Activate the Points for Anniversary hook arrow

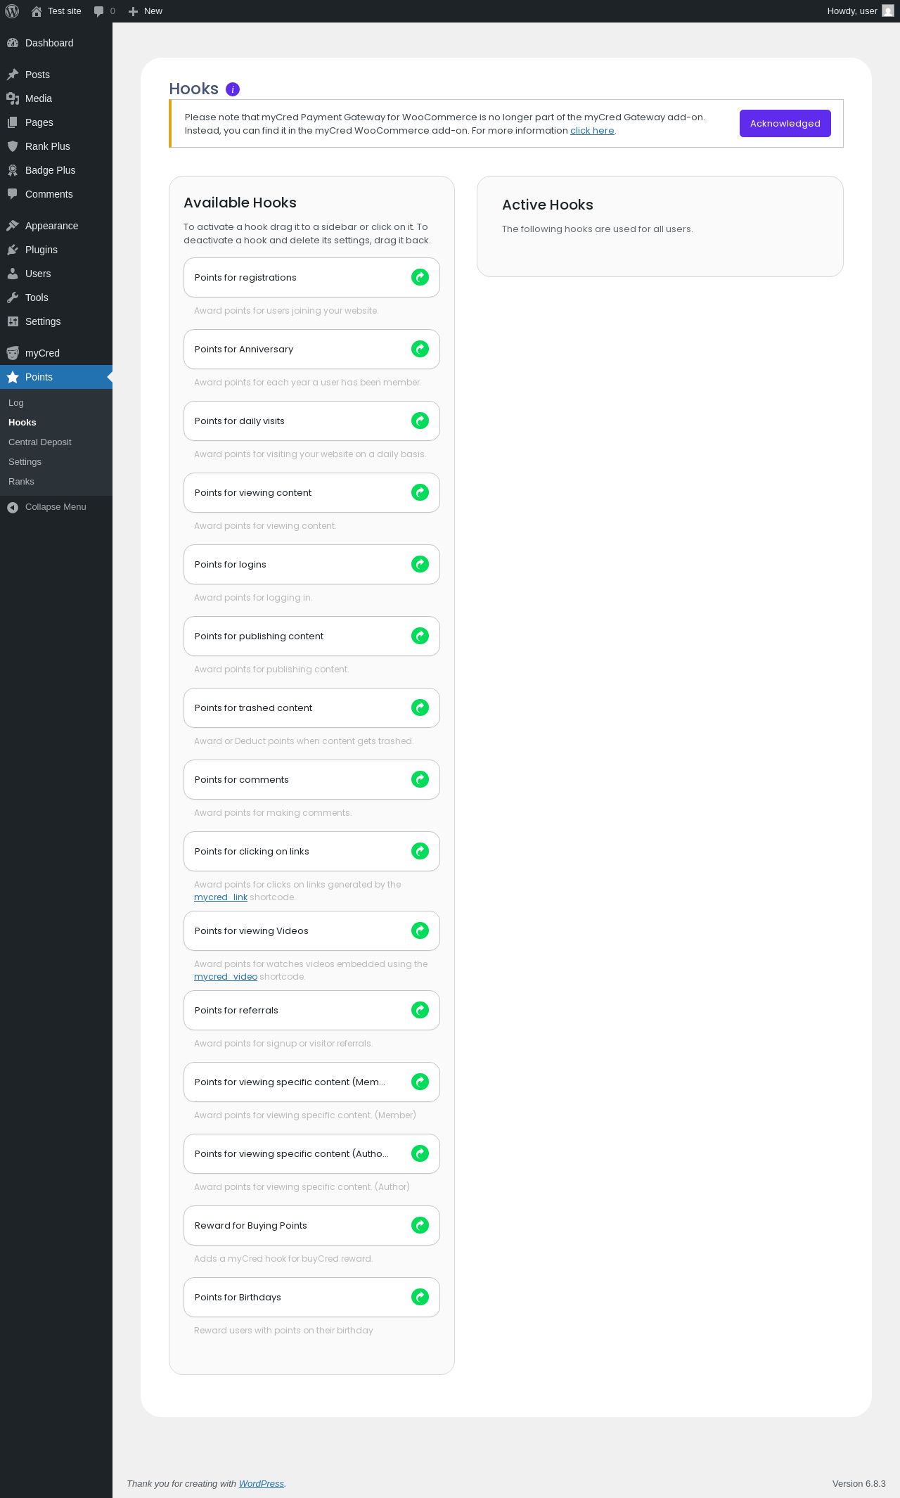(x=420, y=349)
